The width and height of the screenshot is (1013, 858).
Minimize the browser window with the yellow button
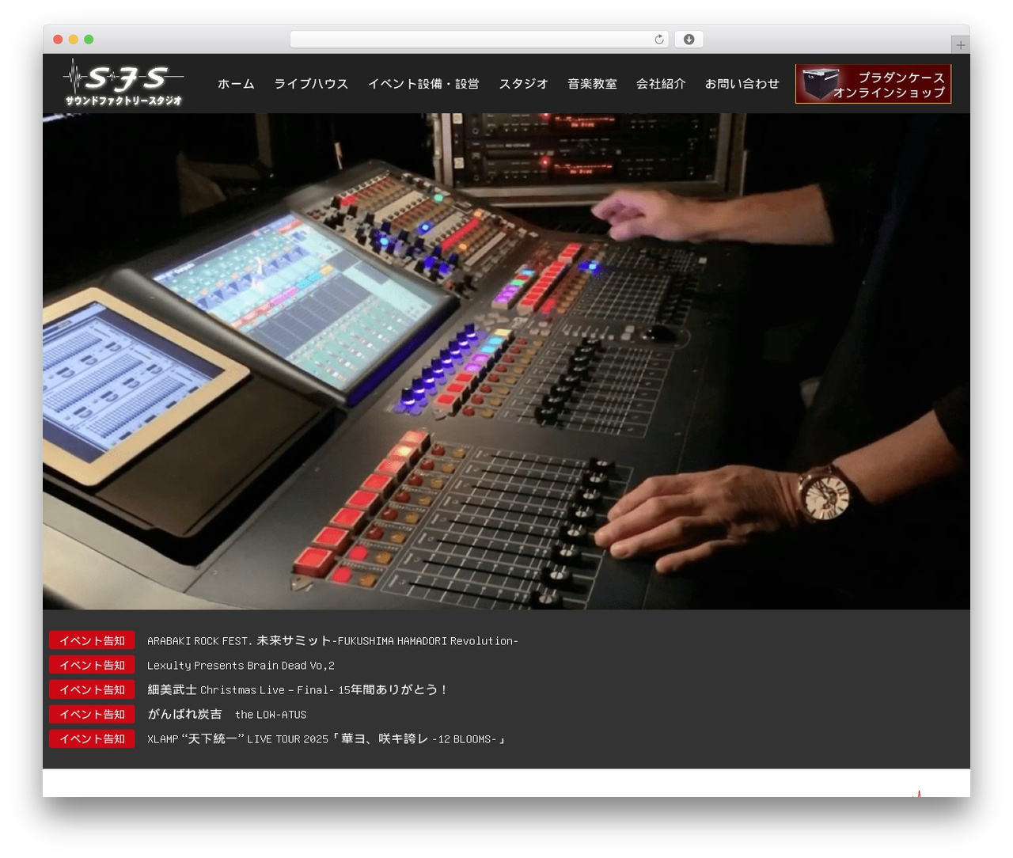pyautogui.click(x=74, y=40)
